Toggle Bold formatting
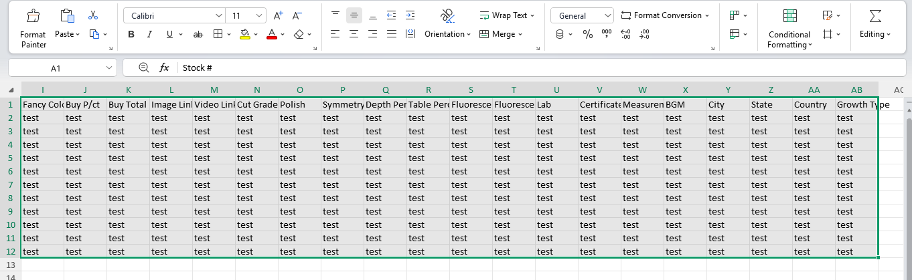 pos(131,34)
